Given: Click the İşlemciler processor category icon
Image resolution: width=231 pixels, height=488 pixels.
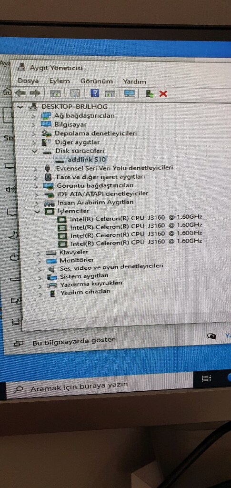Looking at the screenshot, I should pos(50,212).
